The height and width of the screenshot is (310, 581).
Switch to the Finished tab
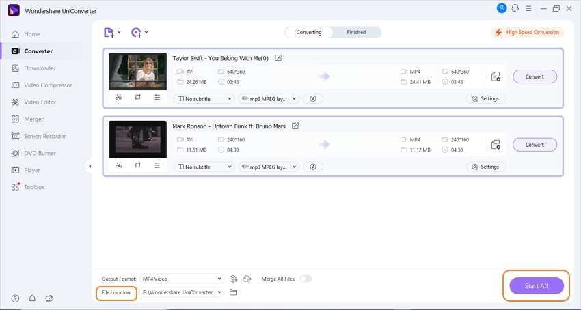356,32
